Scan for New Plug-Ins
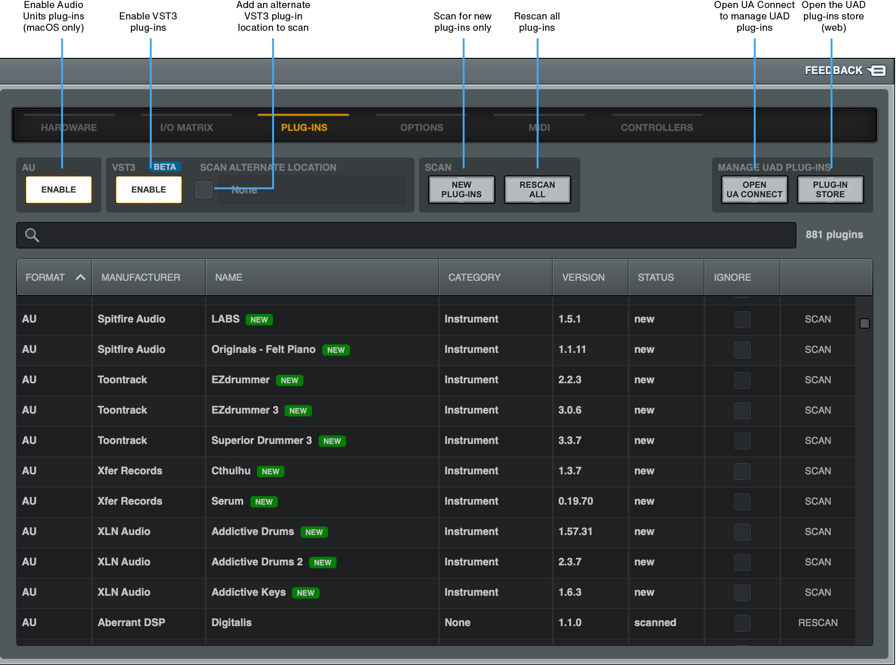The image size is (896, 665). [461, 190]
